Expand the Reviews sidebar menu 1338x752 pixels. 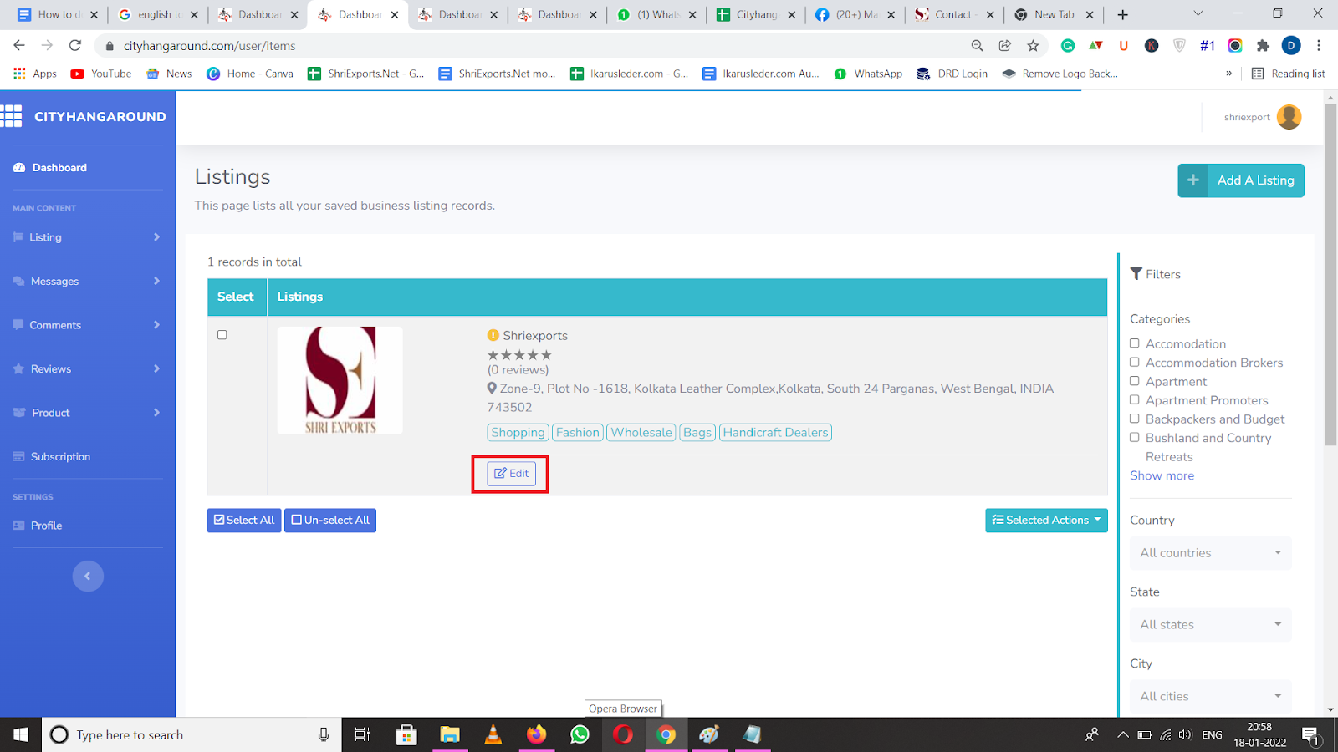point(87,369)
